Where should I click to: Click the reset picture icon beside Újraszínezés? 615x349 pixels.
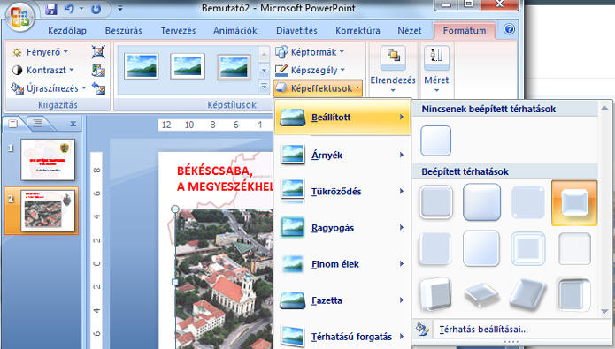point(98,88)
